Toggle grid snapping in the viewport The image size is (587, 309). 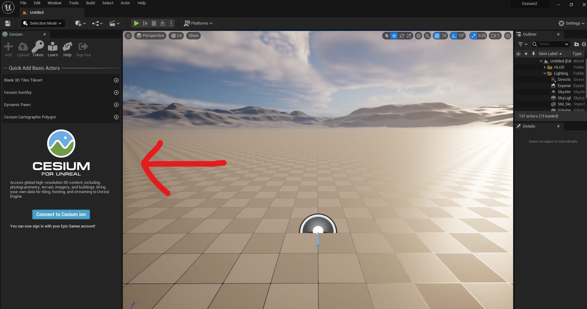437,36
